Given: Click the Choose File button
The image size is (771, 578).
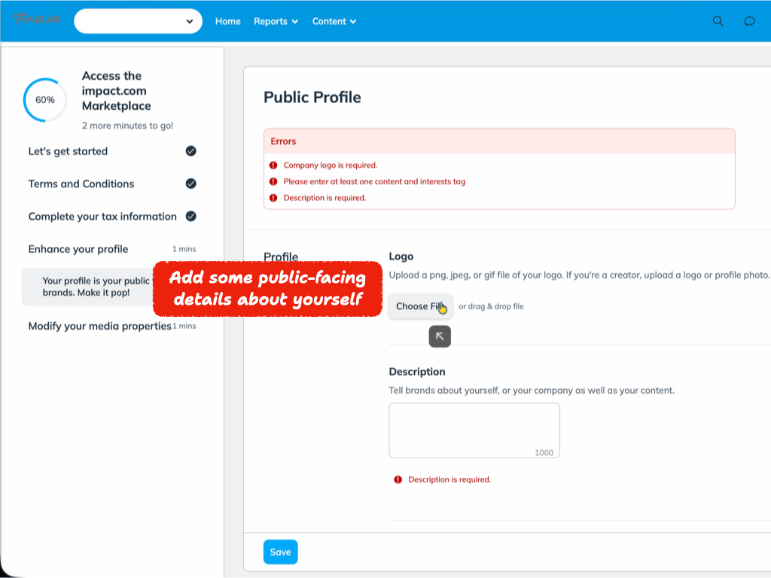Looking at the screenshot, I should point(420,306).
